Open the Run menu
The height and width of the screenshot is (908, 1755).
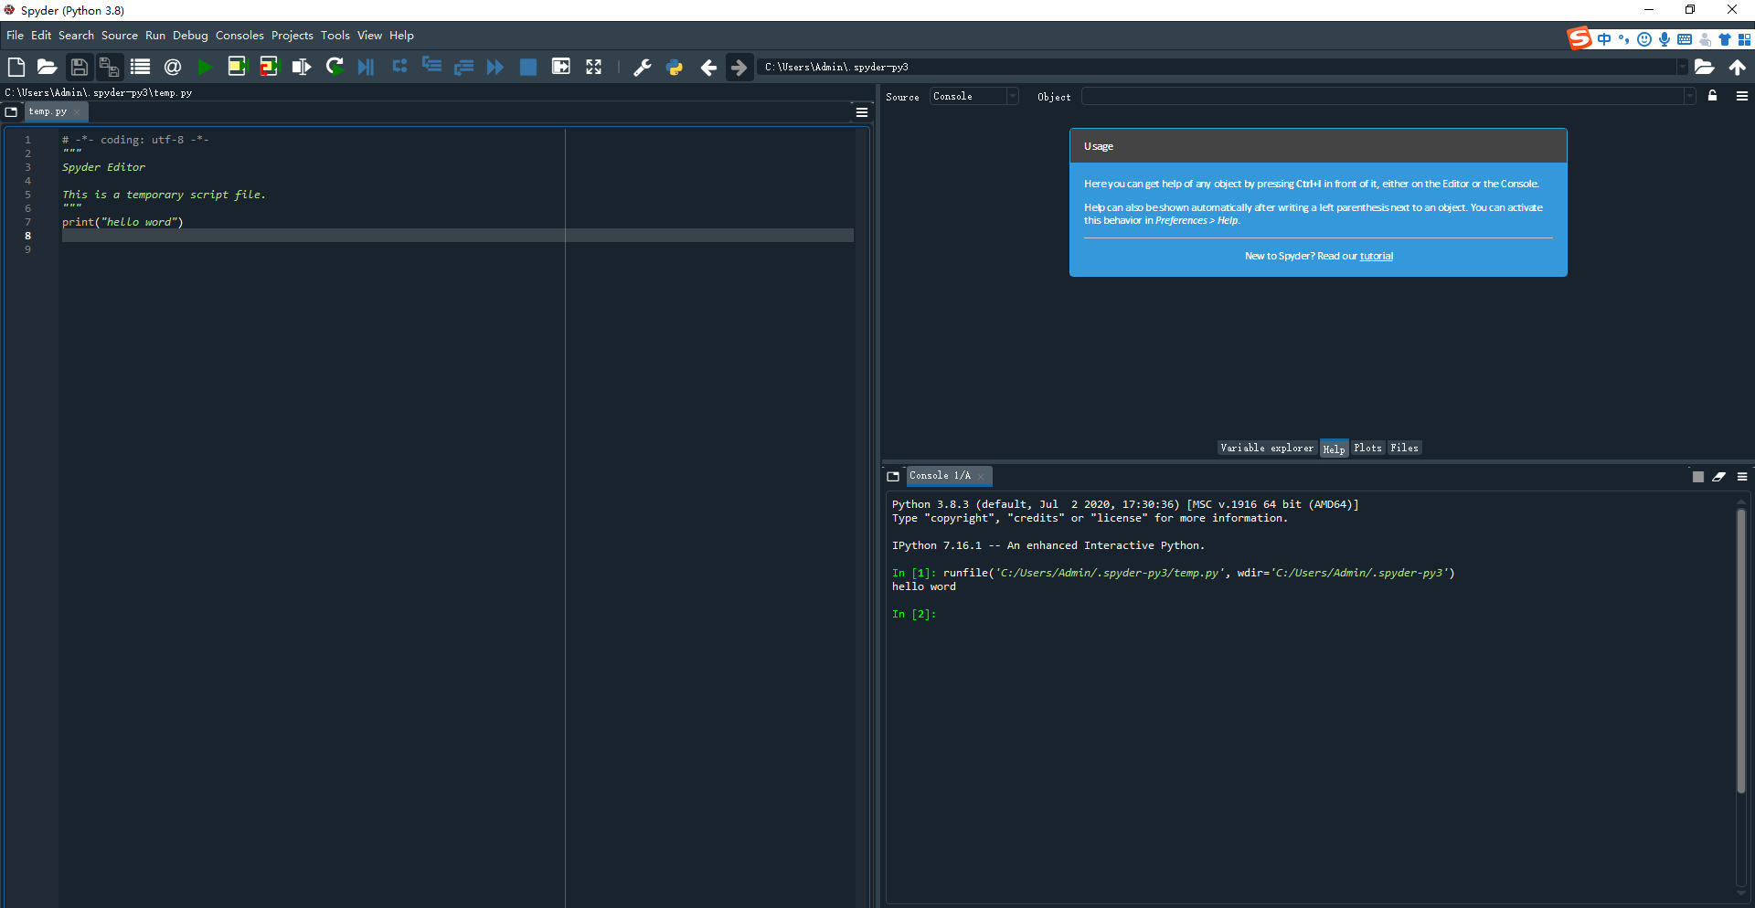click(155, 35)
